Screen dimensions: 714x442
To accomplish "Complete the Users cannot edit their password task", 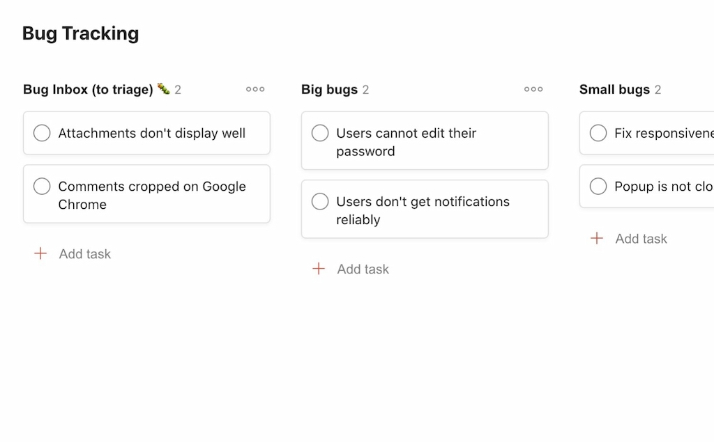I will coord(320,132).
